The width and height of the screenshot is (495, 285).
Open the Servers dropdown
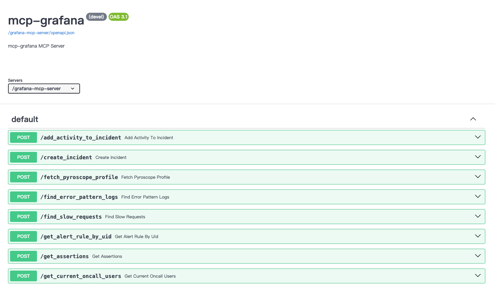(44, 89)
